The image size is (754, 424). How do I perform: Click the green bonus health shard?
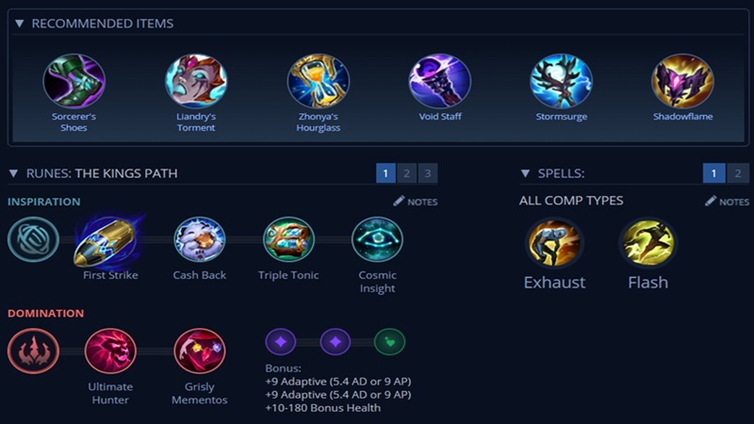pyautogui.click(x=389, y=342)
